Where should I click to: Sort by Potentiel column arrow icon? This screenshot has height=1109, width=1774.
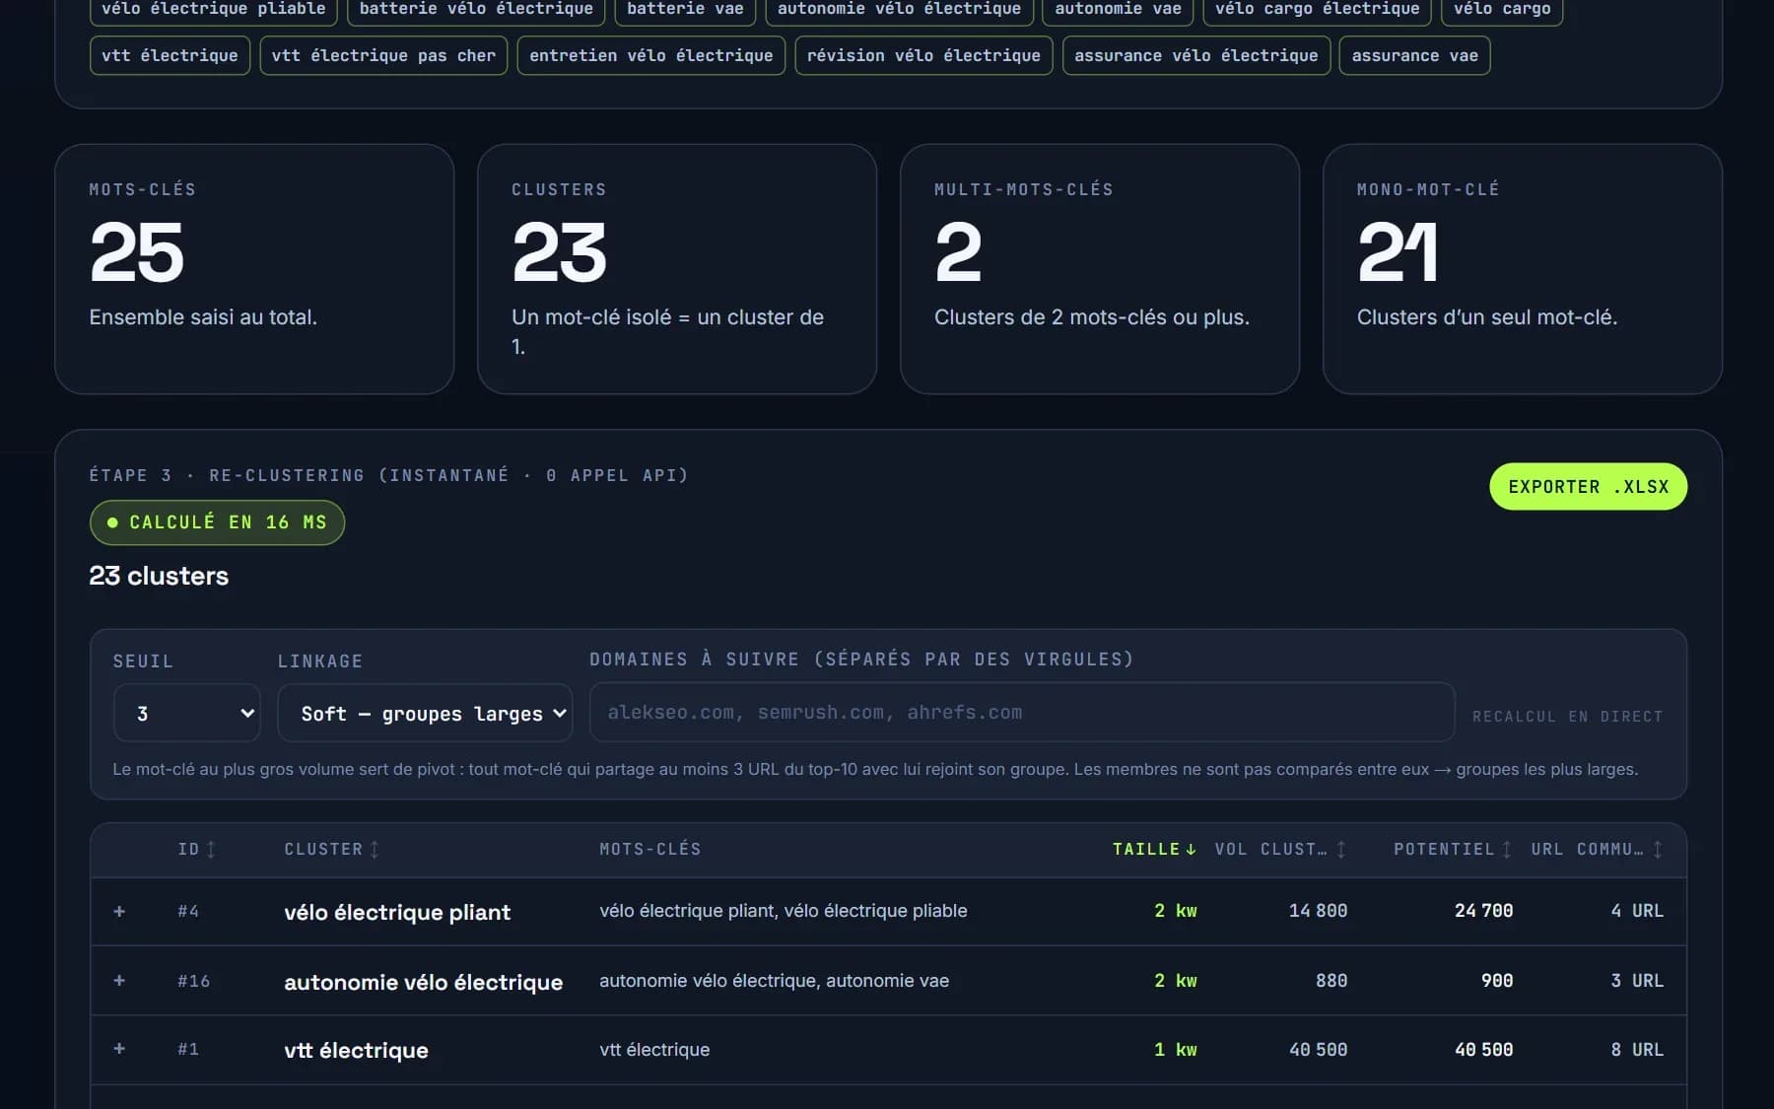(x=1507, y=849)
